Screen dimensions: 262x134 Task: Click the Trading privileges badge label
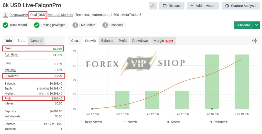point(53,25)
